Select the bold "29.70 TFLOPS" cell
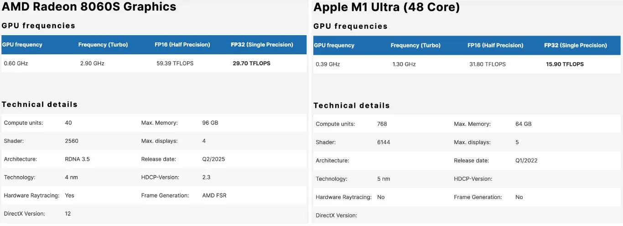The height and width of the screenshot is (226, 623). [x=252, y=63]
